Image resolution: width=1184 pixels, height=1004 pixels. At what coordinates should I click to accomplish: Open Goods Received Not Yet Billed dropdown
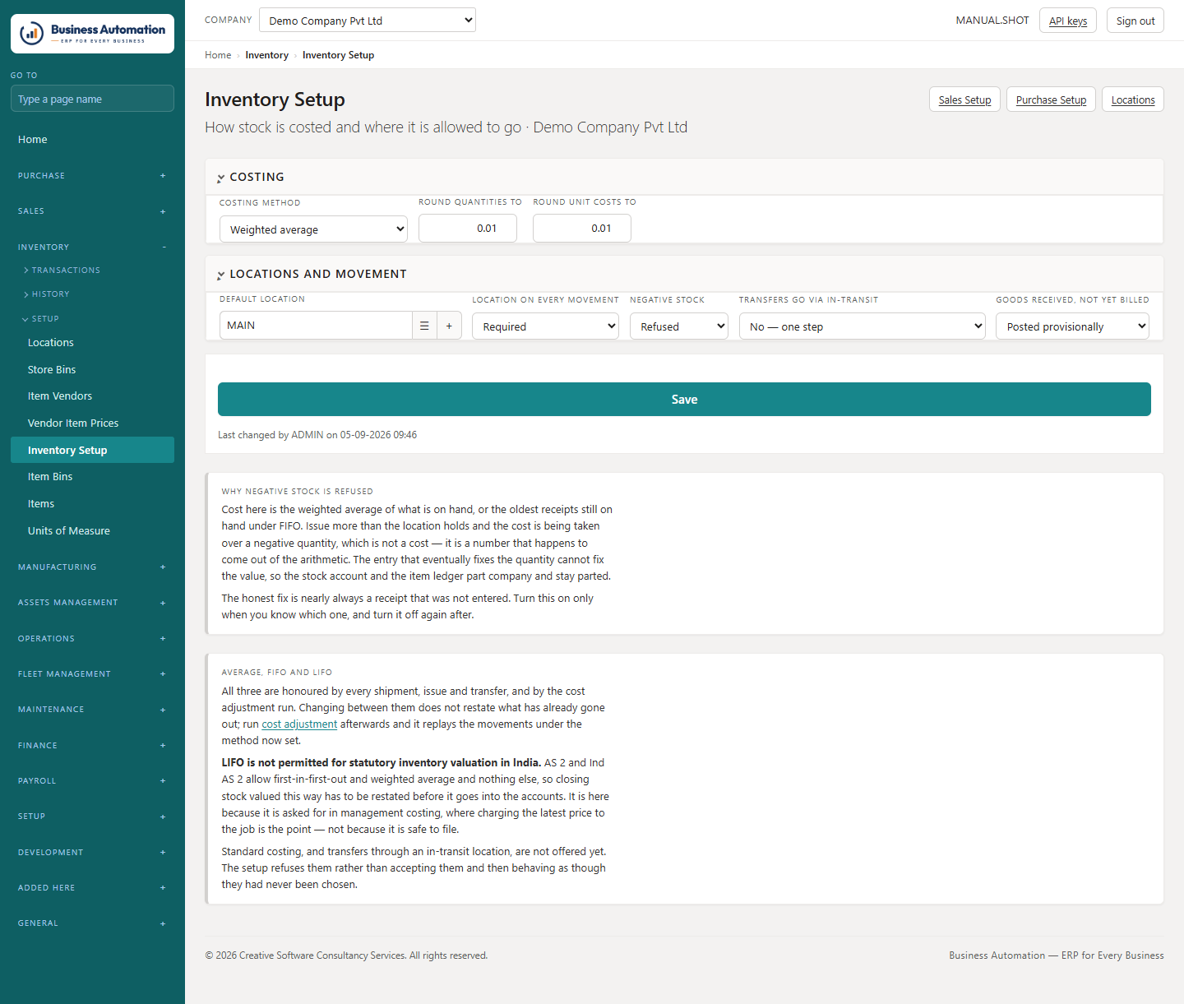tap(1072, 326)
